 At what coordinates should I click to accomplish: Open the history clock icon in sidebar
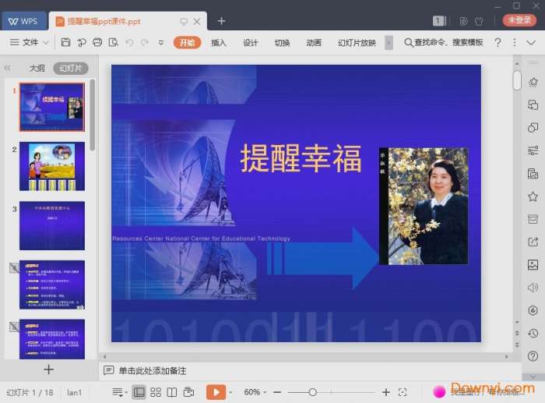[x=533, y=334]
